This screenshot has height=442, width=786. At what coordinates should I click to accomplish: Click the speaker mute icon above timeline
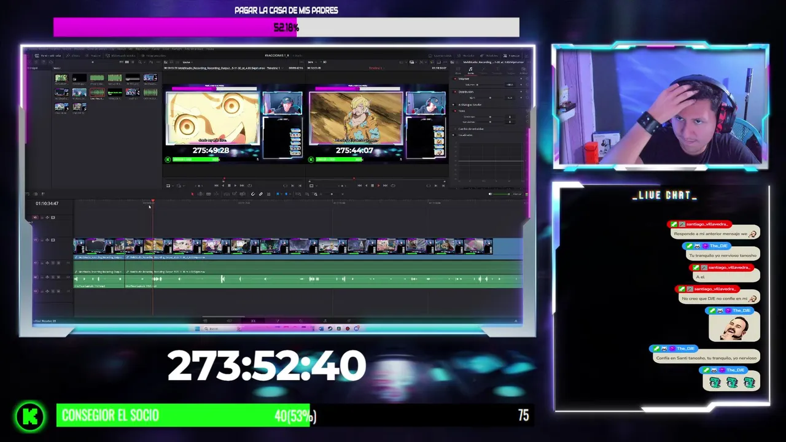[490, 194]
